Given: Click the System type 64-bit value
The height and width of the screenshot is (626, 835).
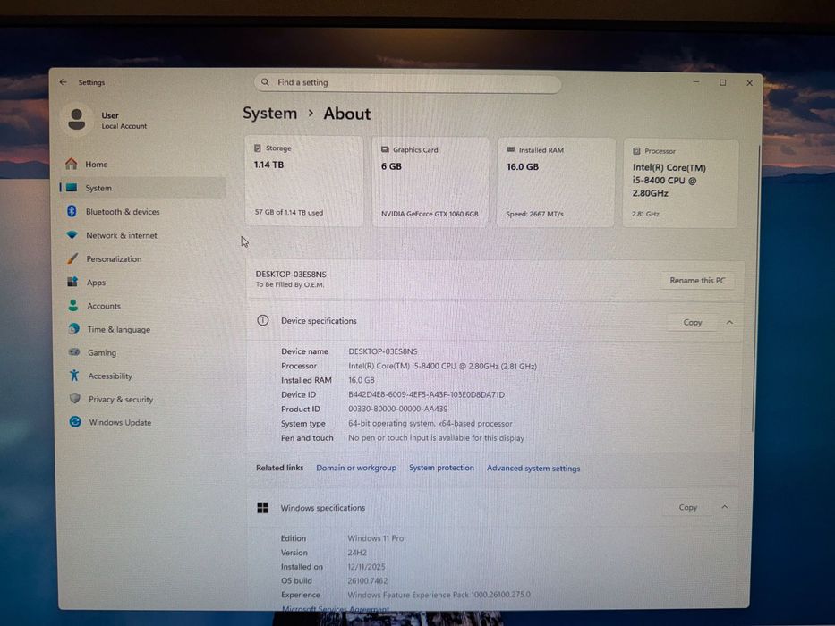Looking at the screenshot, I should pyautogui.click(x=430, y=423).
